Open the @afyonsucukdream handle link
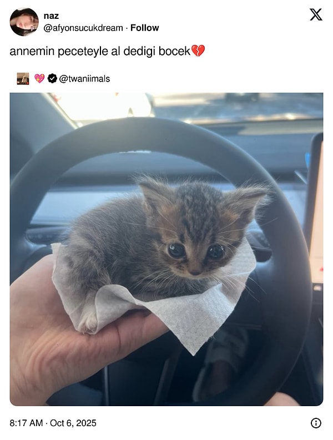This screenshot has height=440, width=333. [x=83, y=28]
